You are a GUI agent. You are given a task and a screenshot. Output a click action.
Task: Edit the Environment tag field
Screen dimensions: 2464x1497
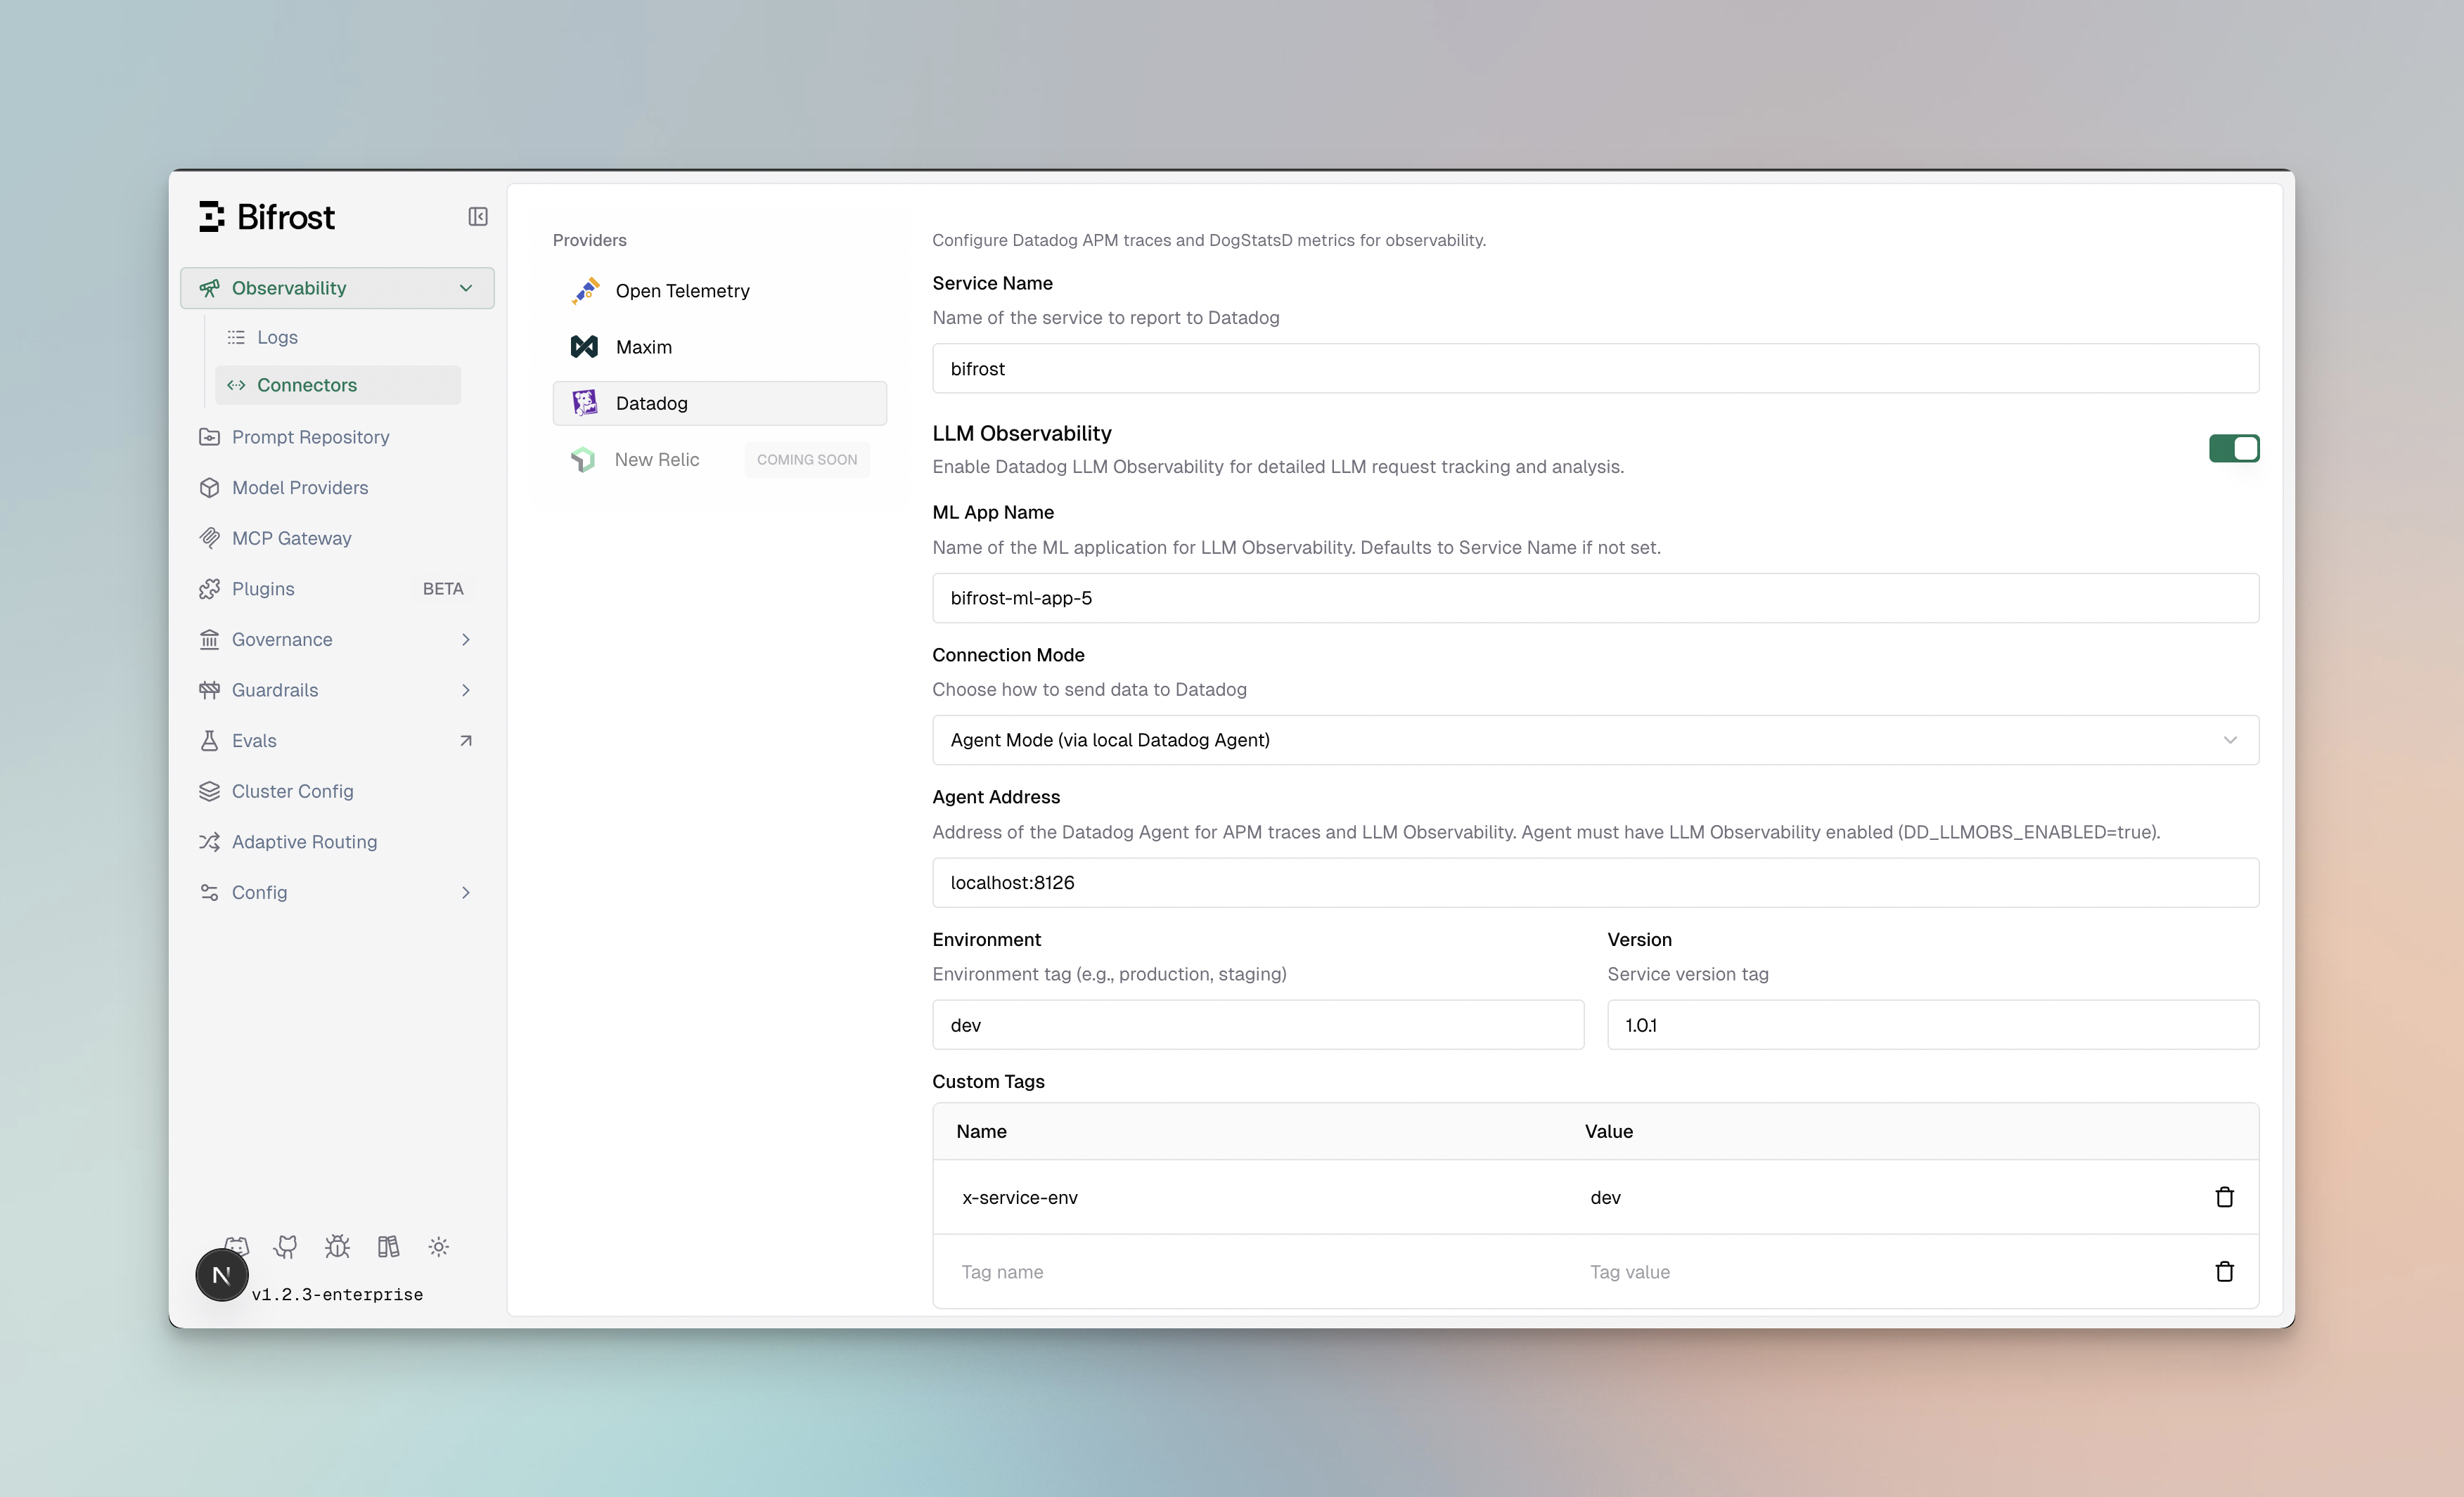point(1258,1025)
